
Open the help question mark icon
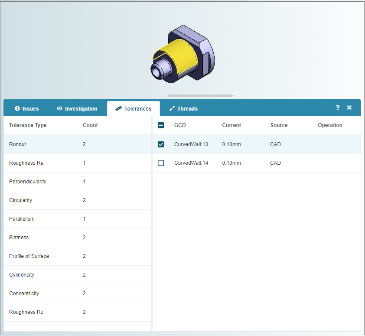click(x=338, y=108)
